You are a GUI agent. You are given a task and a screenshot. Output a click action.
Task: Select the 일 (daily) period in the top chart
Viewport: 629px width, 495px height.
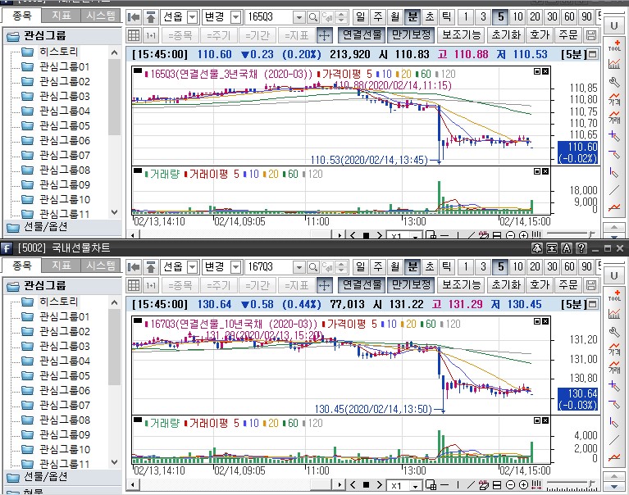[362, 17]
